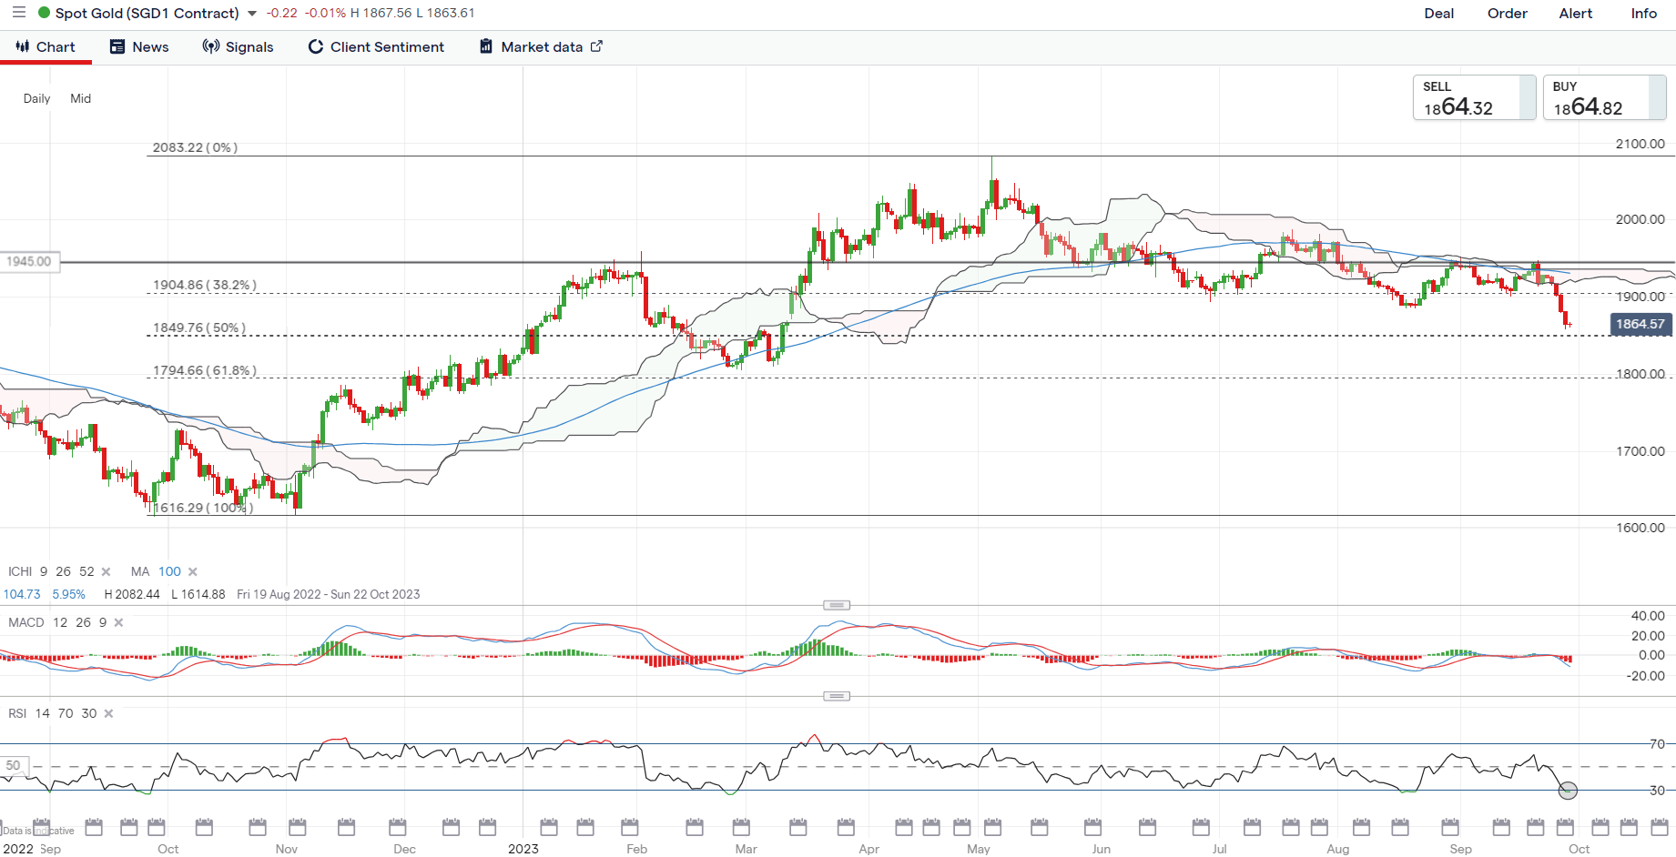
Task: Click the Chart tab candlestick icon
Action: tap(23, 46)
